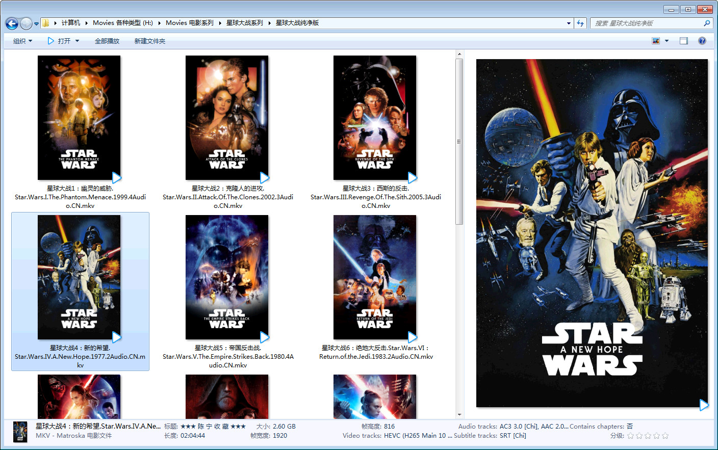Expand the 组织 dropdown menu
Viewport: 718px width, 450px height.
(x=22, y=41)
